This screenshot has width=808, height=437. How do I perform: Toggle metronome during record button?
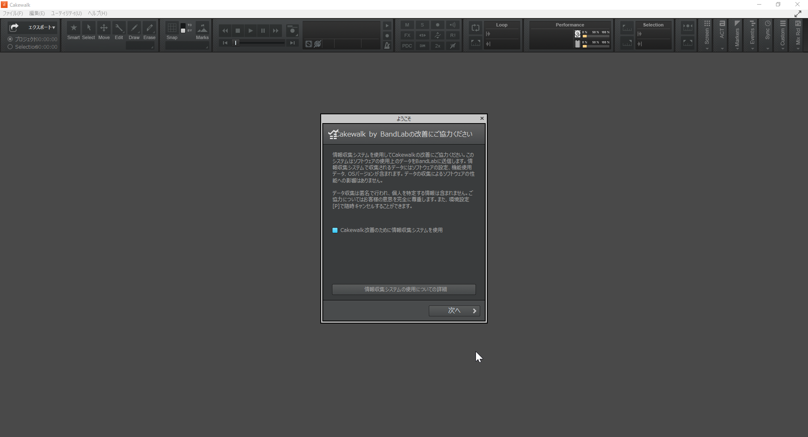coord(387,36)
